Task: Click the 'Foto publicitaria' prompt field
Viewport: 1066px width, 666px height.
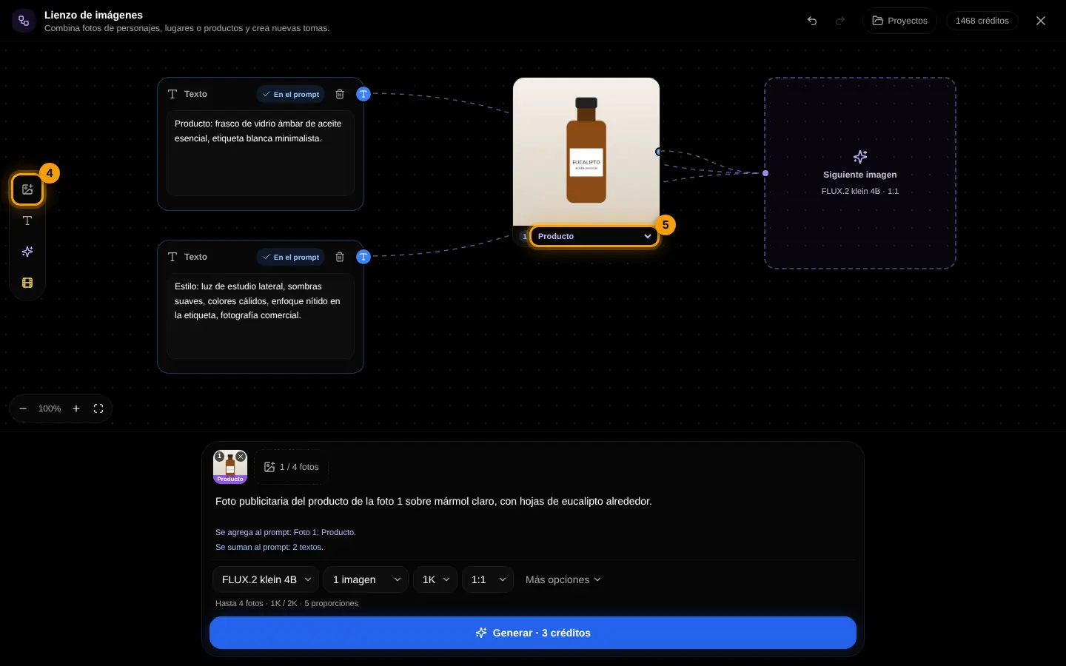Action: 533,501
